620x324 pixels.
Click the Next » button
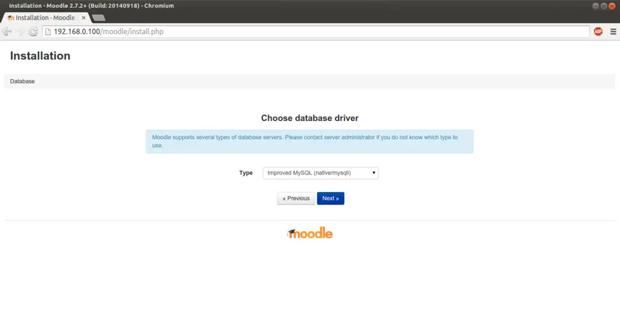coord(331,198)
